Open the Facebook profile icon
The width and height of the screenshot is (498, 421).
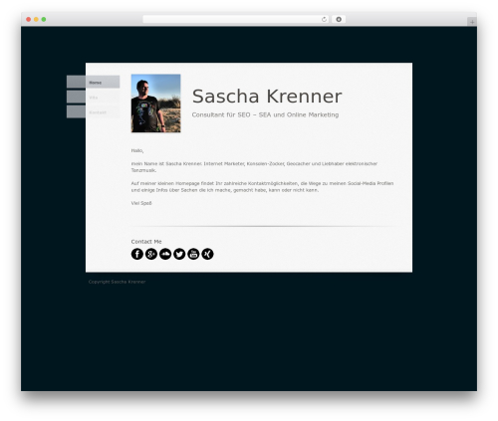(137, 254)
